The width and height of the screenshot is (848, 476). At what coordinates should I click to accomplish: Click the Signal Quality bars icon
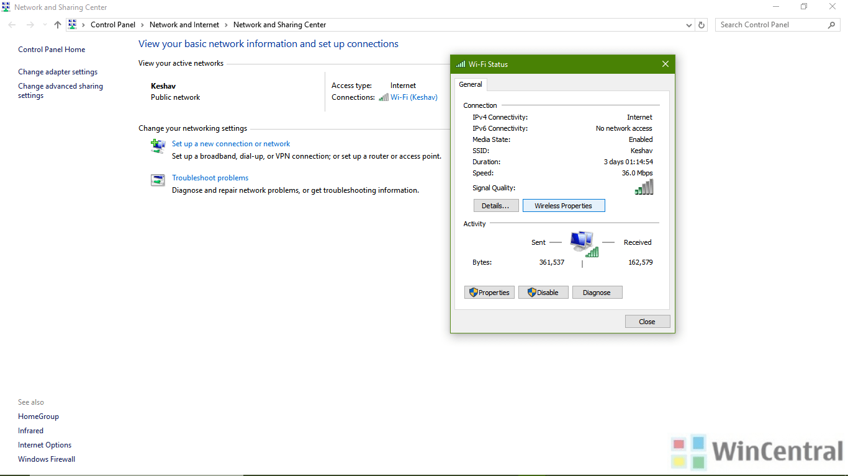tap(644, 187)
